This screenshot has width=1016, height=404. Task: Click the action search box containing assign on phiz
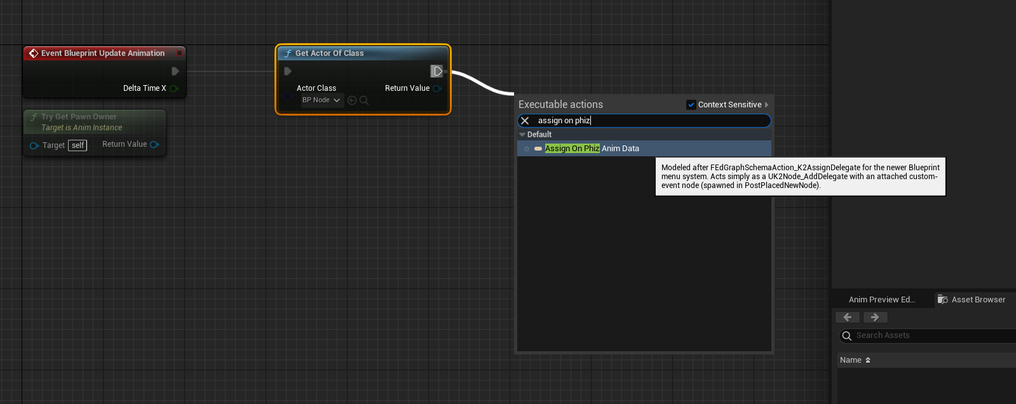(644, 121)
